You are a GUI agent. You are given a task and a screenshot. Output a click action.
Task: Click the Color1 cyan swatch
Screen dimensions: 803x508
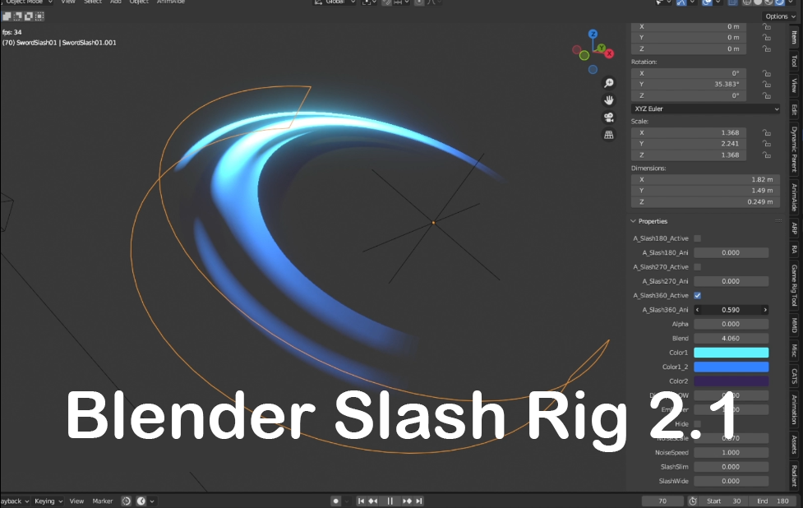(x=731, y=353)
